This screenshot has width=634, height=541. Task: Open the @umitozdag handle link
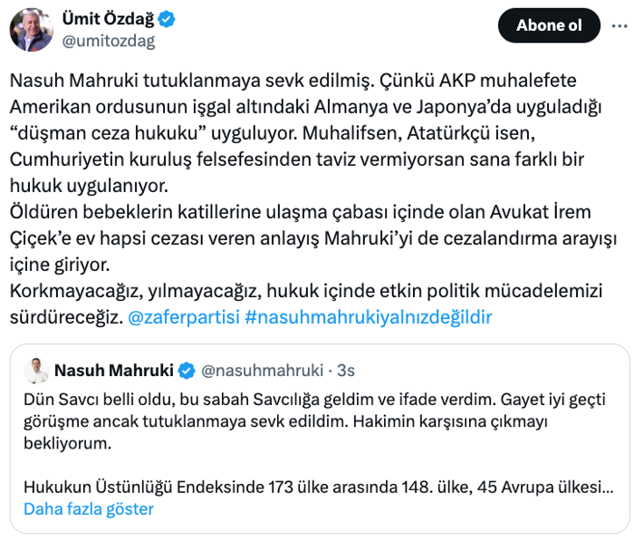pyautogui.click(x=109, y=42)
